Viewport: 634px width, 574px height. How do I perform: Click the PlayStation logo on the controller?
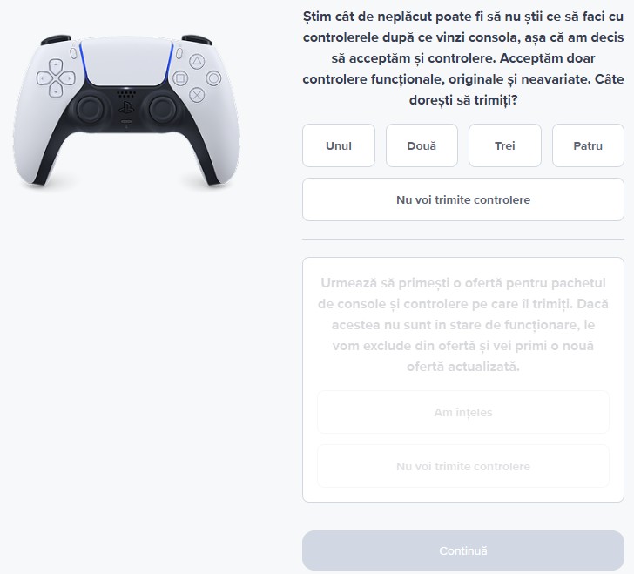click(126, 108)
